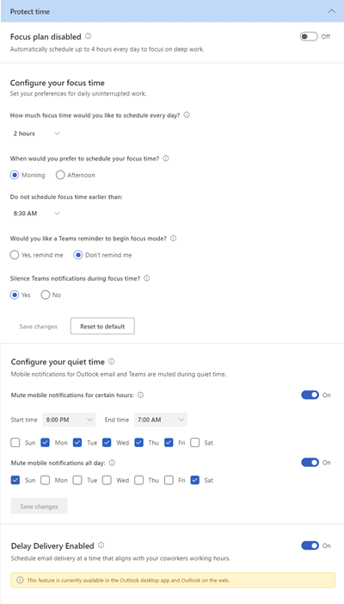Check the Sun box for certain hours
The width and height of the screenshot is (344, 604).
tap(15, 443)
